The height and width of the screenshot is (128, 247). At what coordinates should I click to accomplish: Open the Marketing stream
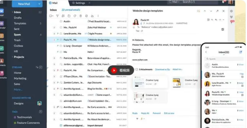(20, 79)
